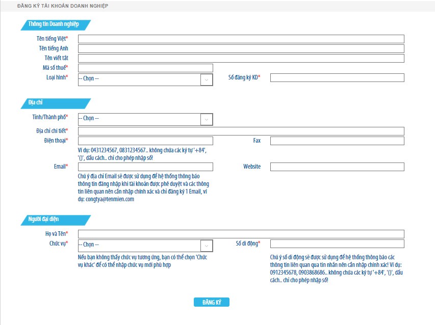Select the Email input field

tap(145, 167)
